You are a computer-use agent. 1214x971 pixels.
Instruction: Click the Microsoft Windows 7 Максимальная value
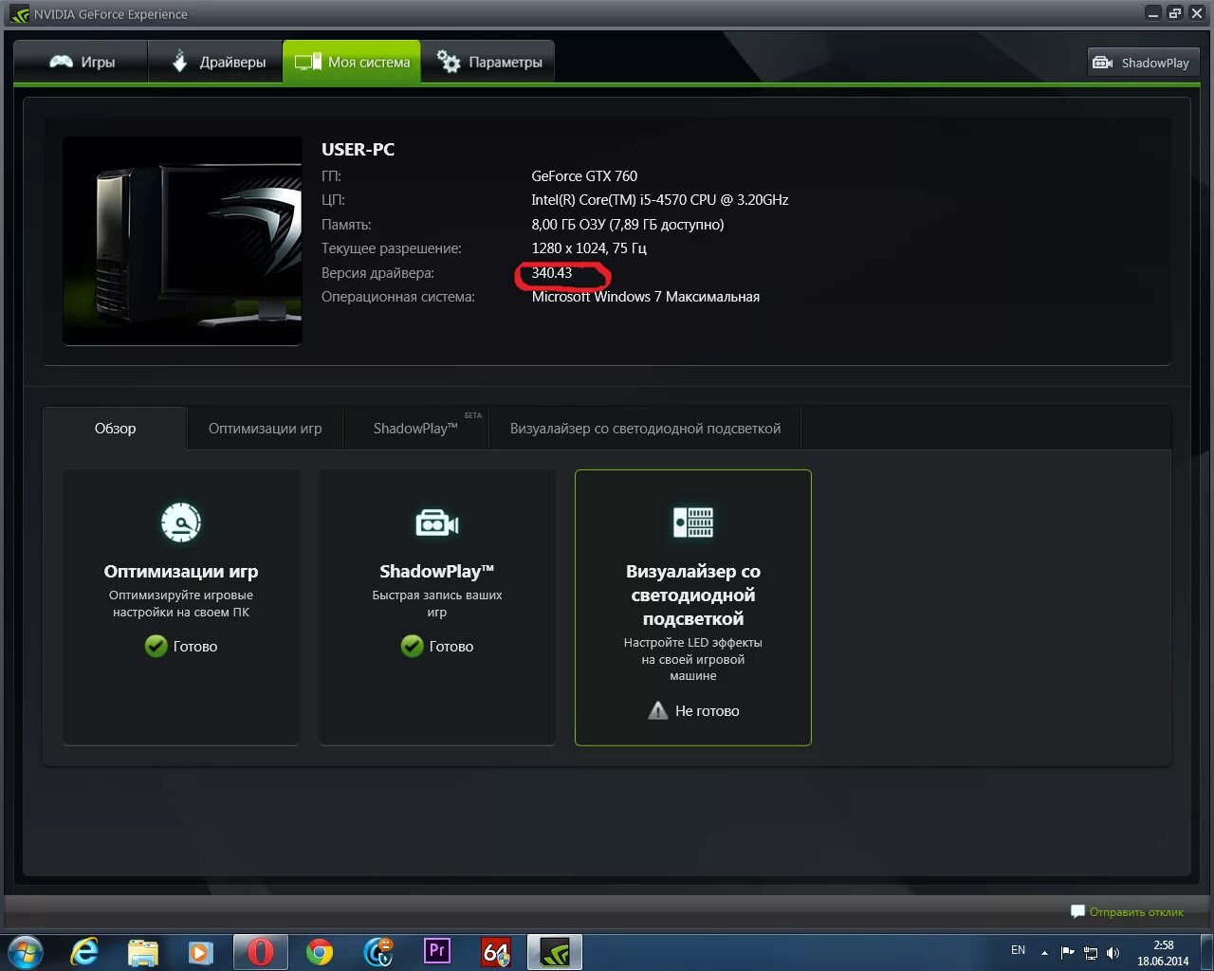point(646,297)
